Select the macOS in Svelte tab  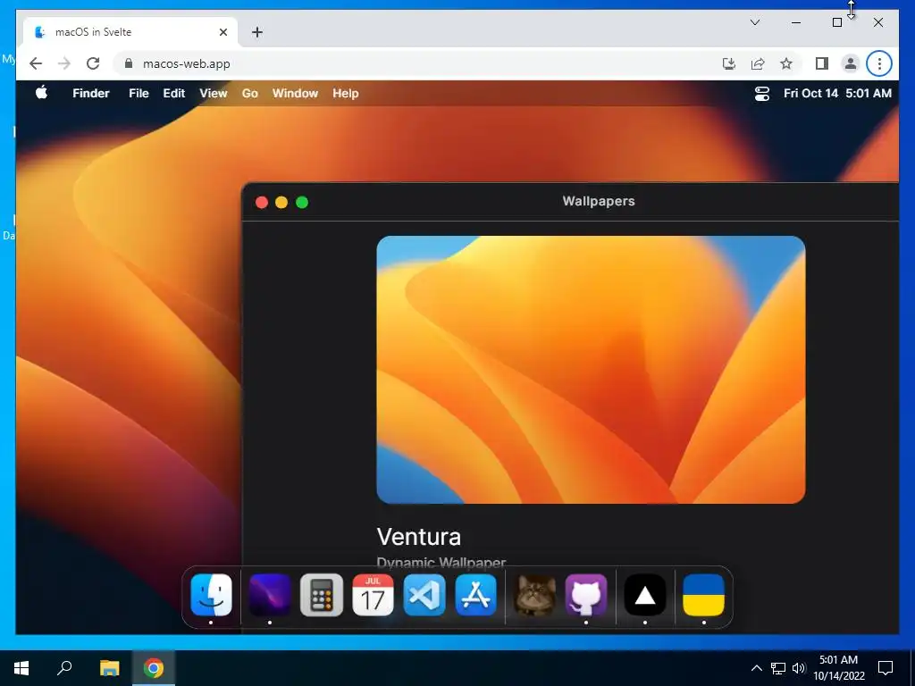tap(130, 32)
